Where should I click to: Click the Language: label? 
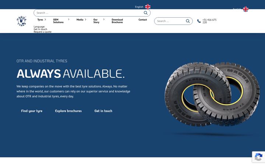39,27
